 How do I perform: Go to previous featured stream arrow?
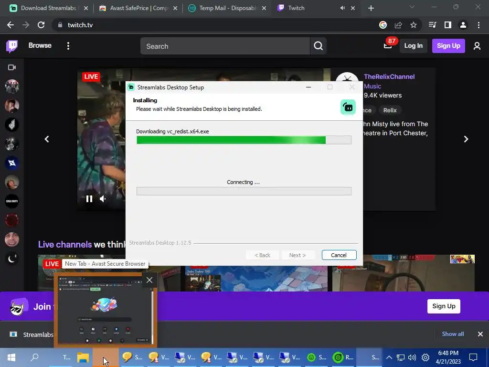coord(47,139)
